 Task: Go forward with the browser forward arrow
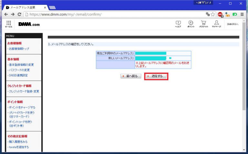[13, 14]
